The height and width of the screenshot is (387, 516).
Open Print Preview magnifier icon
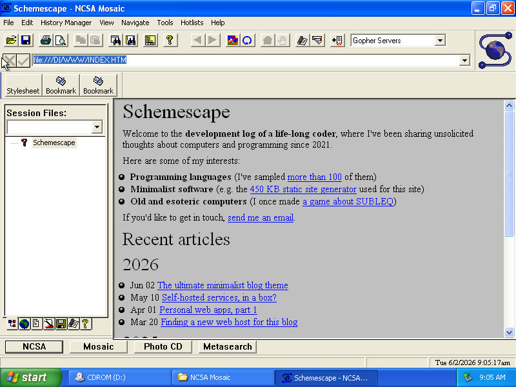[61, 41]
